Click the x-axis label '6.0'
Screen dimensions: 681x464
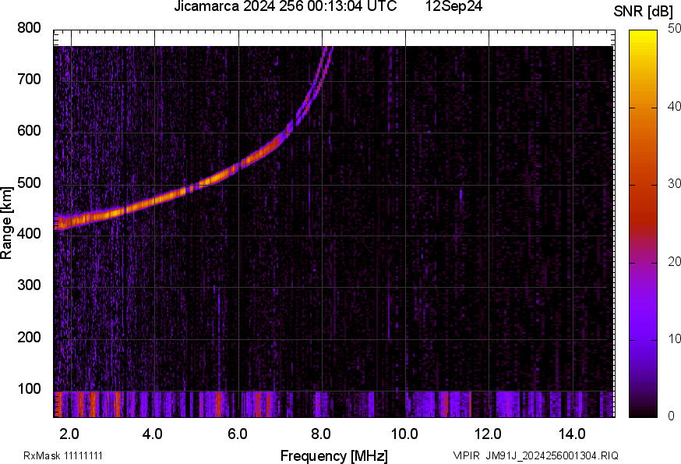237,434
